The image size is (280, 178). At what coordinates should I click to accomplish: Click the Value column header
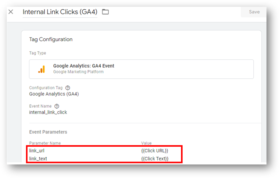coord(146,143)
